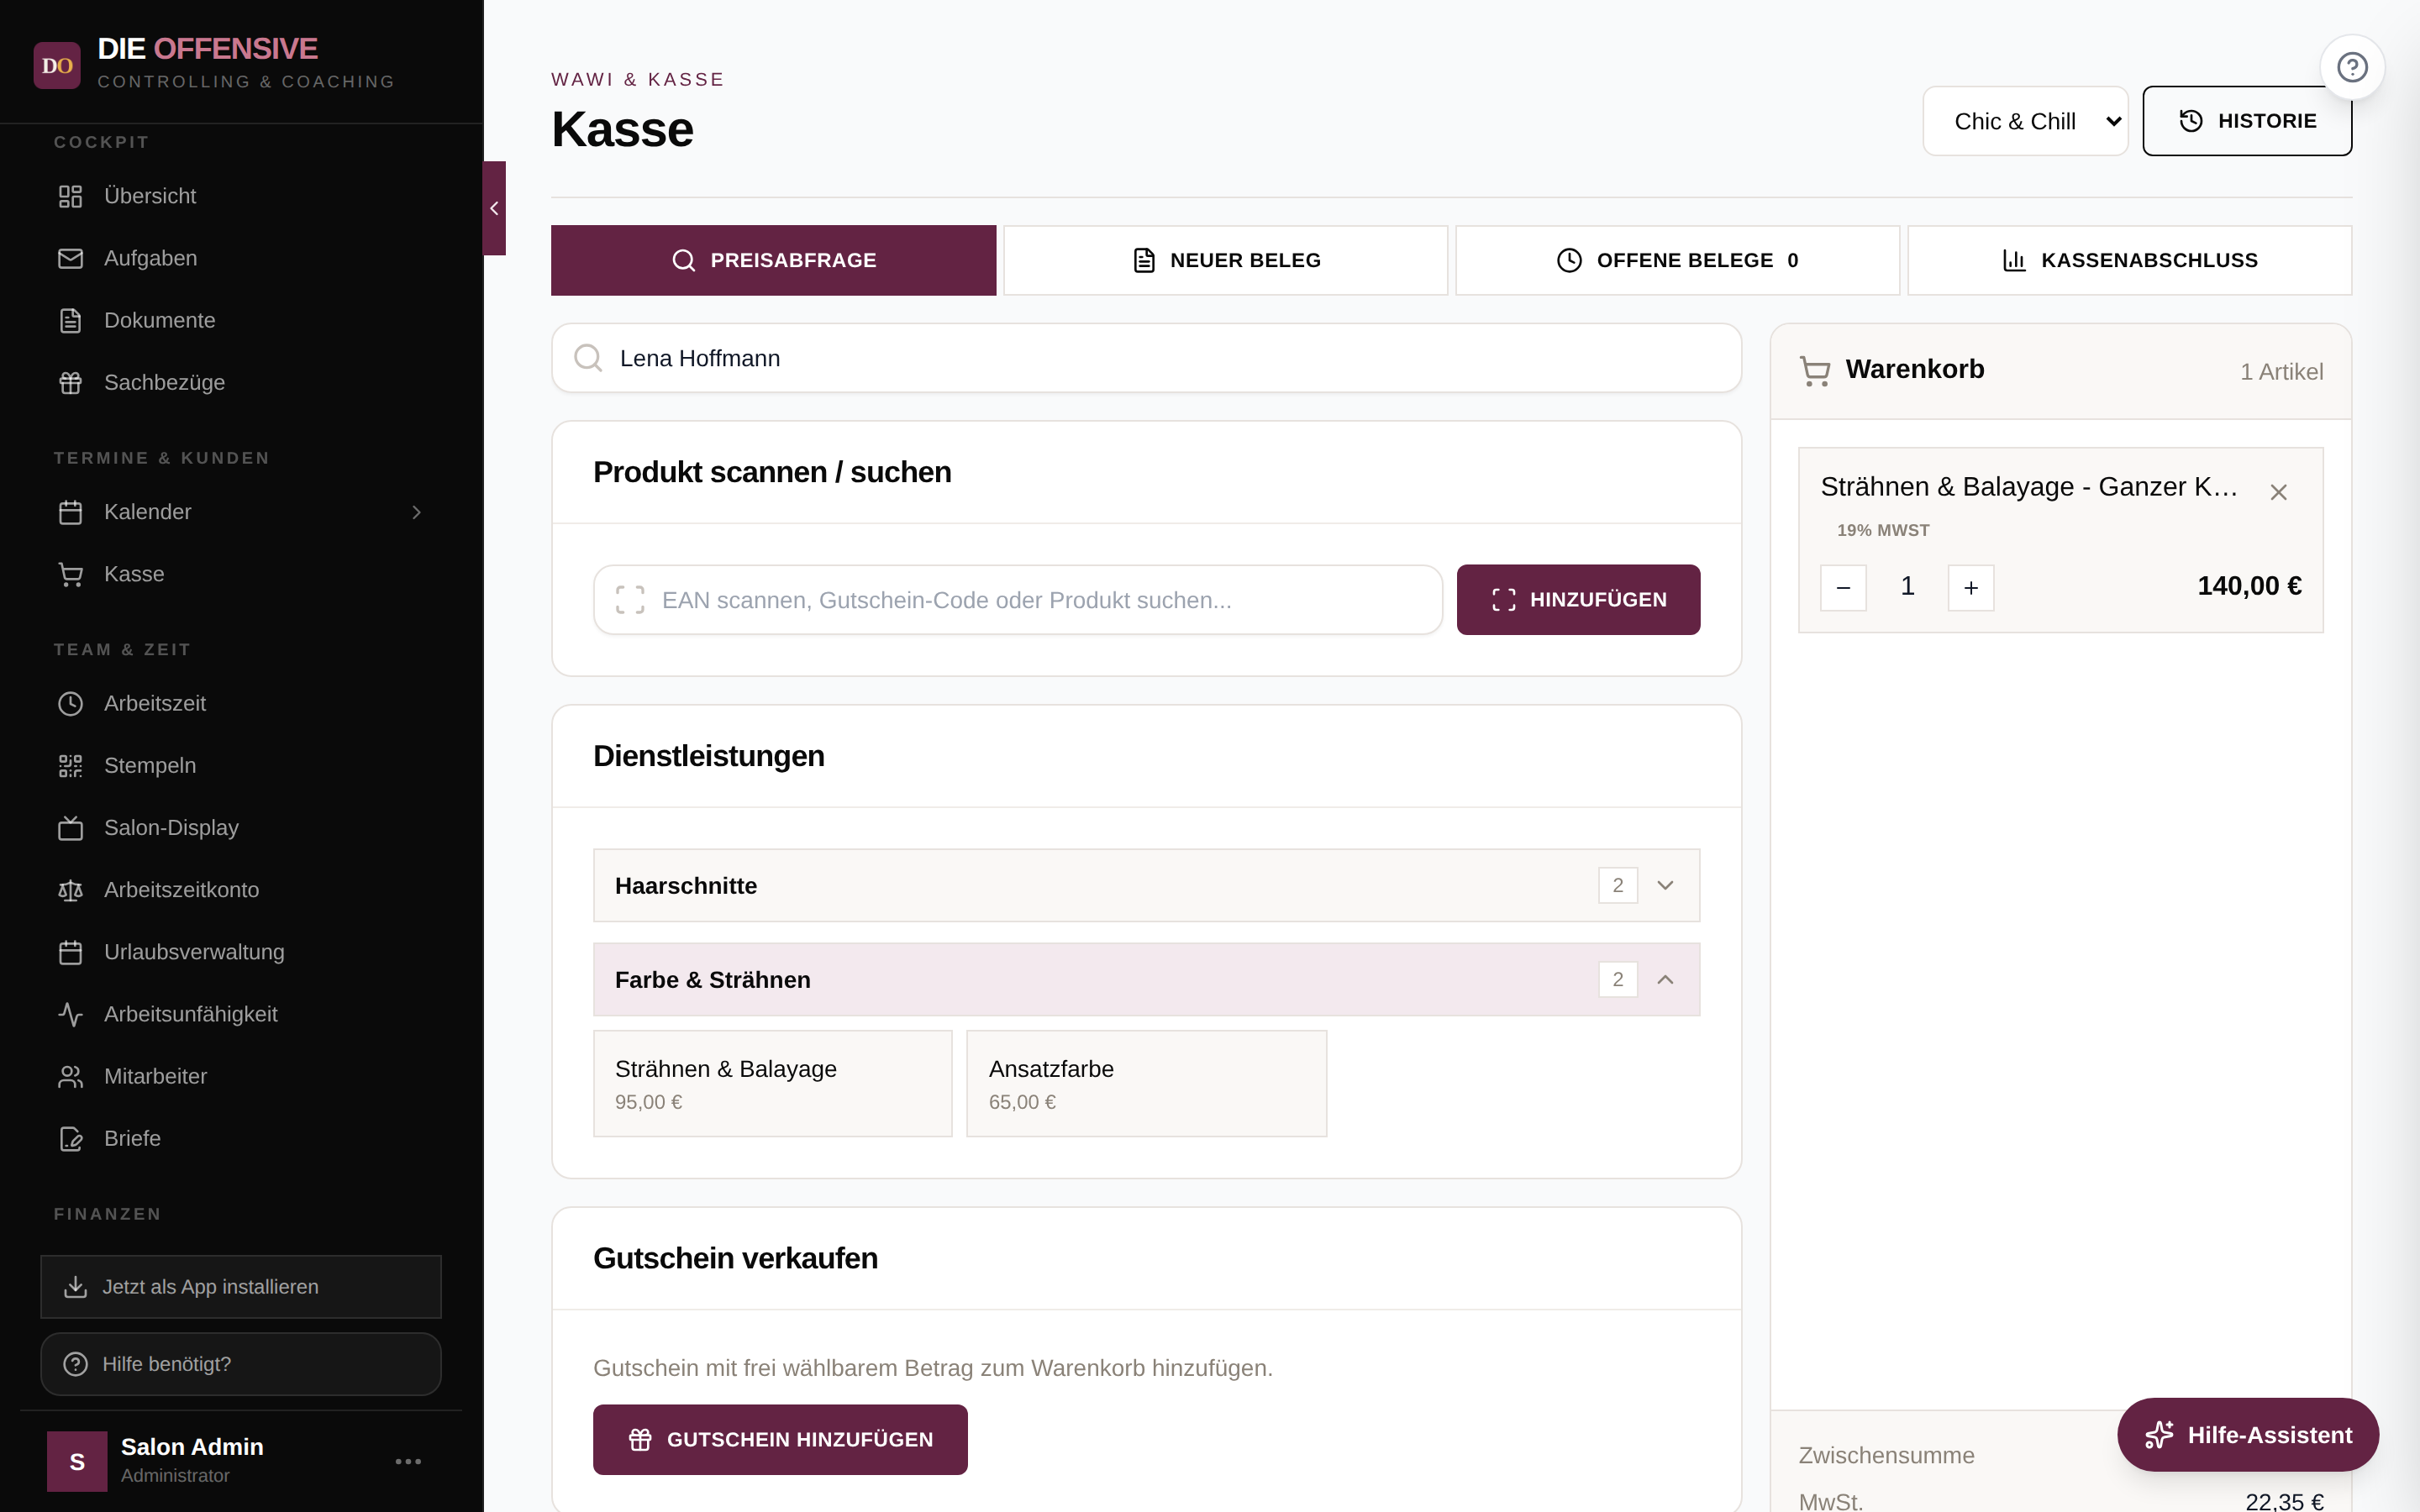Image resolution: width=2420 pixels, height=1512 pixels.
Task: Collapse the sidebar with the arrow handle
Action: 494,208
